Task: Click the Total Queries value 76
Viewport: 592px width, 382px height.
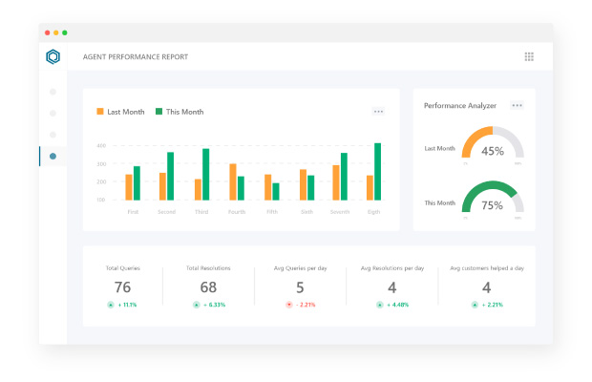Action: tap(123, 287)
